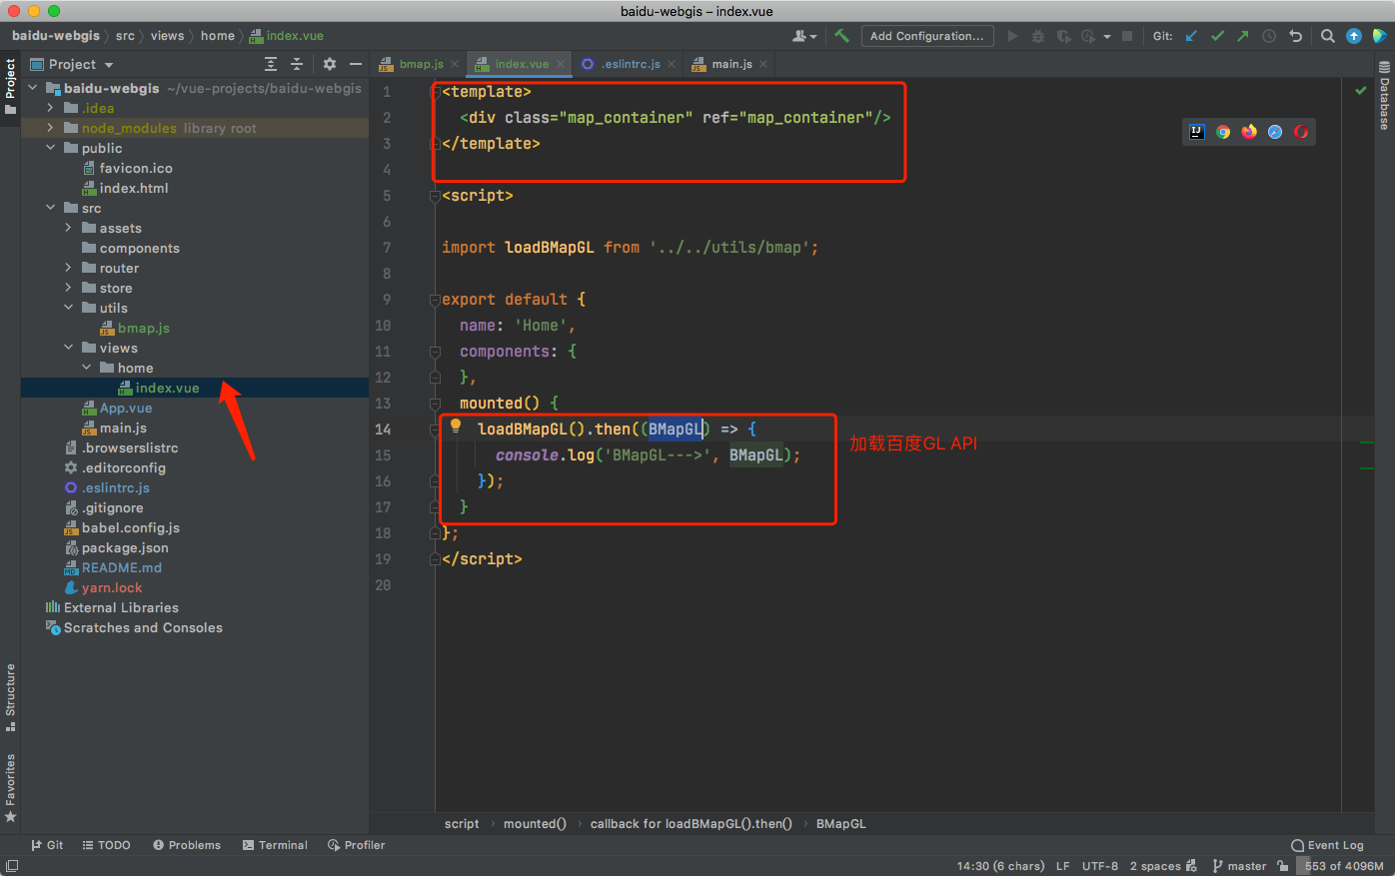Viewport: 1395px width, 876px height.
Task: Click the LF line separator selector
Action: 1063,866
